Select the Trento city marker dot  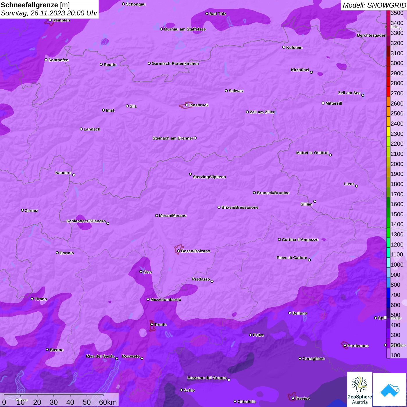coord(152,324)
